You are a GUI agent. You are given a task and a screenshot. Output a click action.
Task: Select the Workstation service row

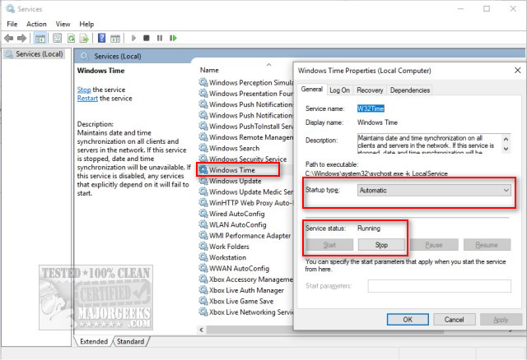point(227,257)
